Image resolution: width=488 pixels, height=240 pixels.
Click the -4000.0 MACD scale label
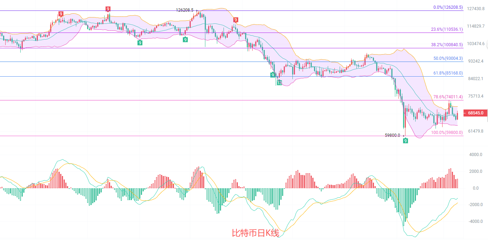(475, 221)
